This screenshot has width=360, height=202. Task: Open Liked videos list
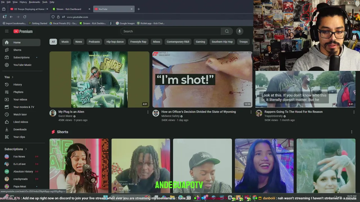point(21,122)
